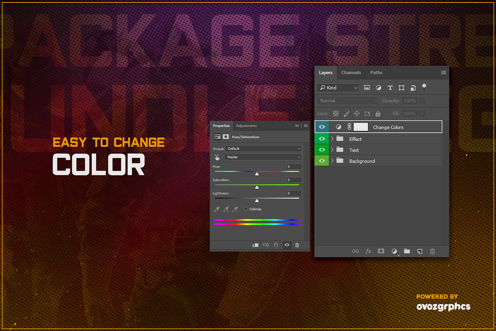
Task: Select the Change Colors layer mask thumbnail
Action: point(361,127)
